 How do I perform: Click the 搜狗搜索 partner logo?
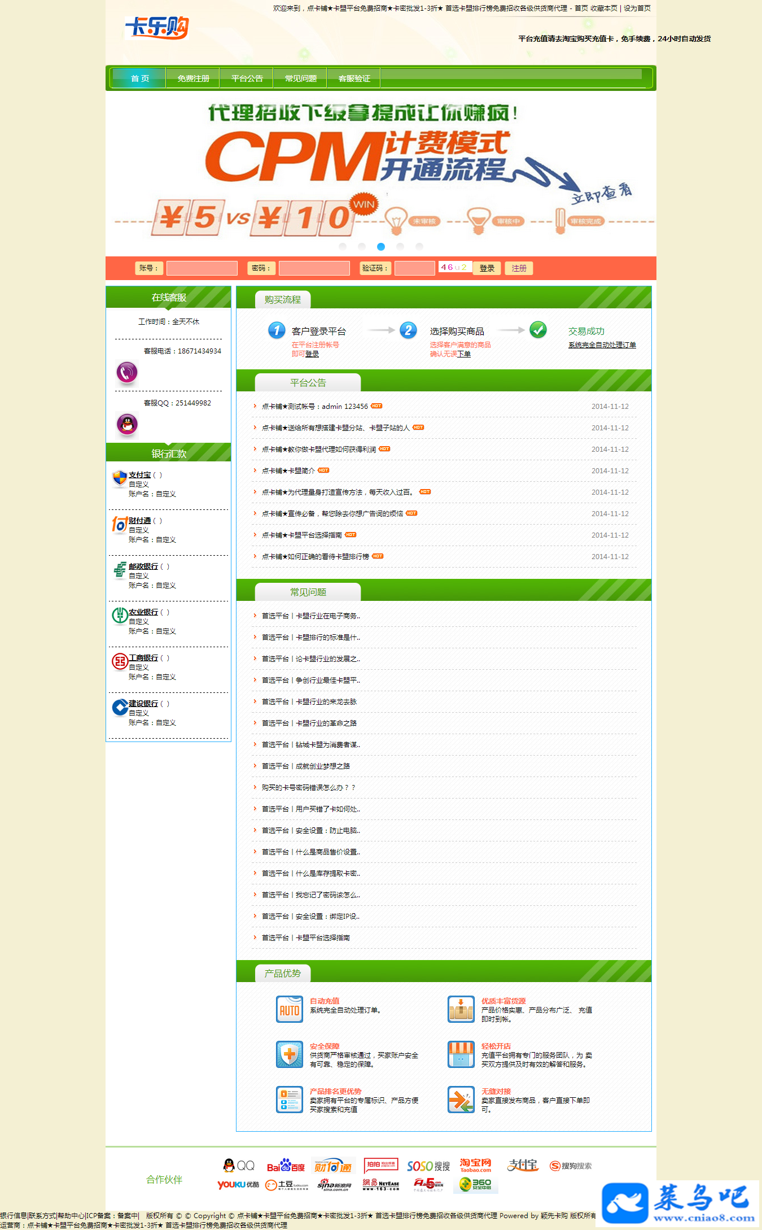(x=571, y=1166)
